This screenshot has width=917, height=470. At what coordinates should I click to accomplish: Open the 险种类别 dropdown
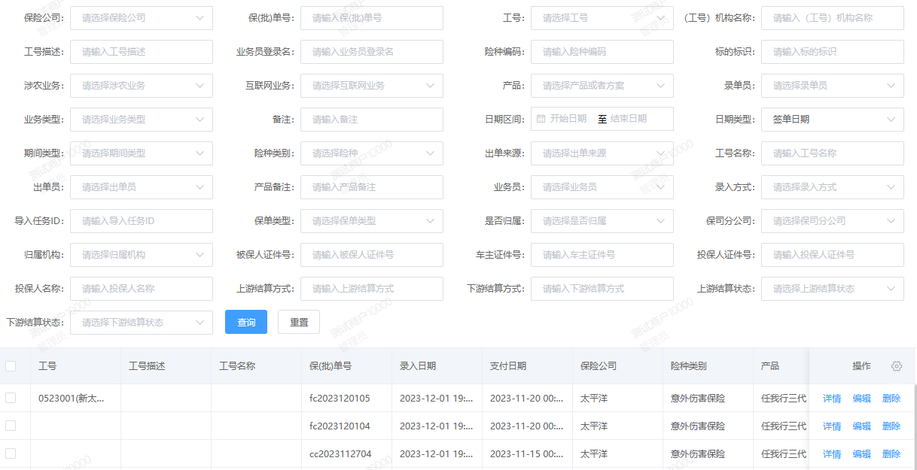tap(371, 153)
